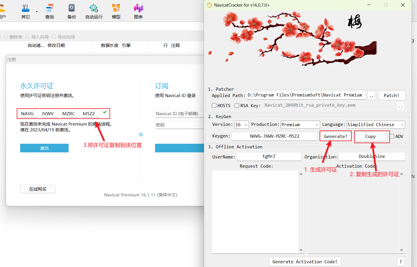Check the ADV checkbox
Viewport: 417px width, 267px height.
point(392,136)
